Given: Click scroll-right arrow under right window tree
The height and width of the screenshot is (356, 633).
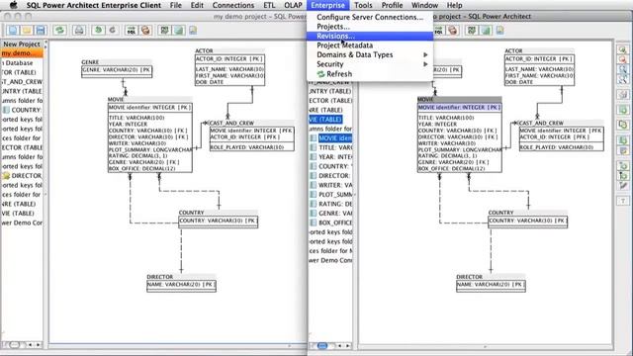Looking at the screenshot, I should (347, 345).
